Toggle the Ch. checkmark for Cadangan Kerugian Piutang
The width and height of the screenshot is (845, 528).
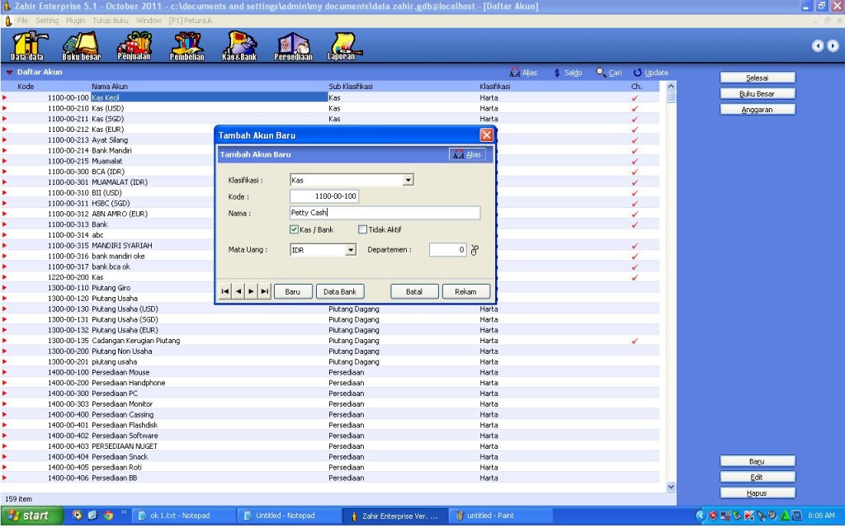coord(635,341)
